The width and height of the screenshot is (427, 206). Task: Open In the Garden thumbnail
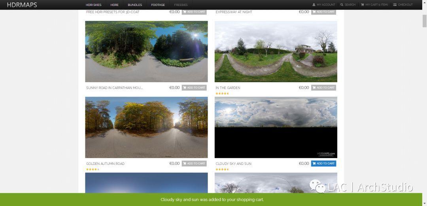click(276, 51)
